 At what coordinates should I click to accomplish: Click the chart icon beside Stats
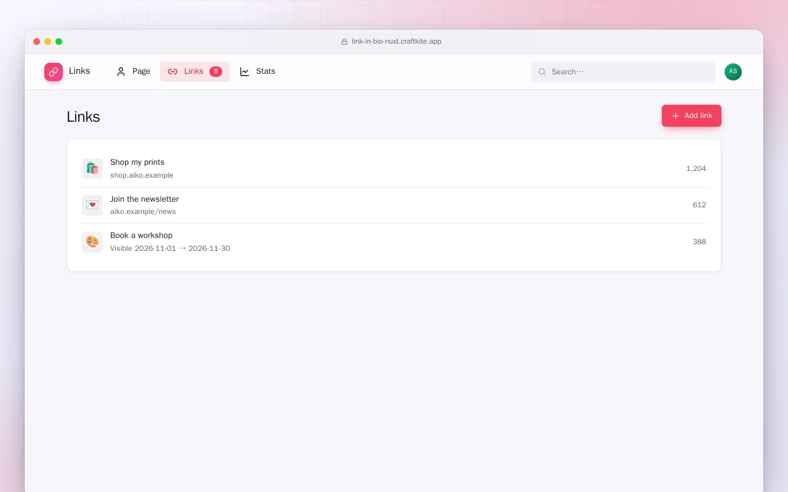point(244,72)
